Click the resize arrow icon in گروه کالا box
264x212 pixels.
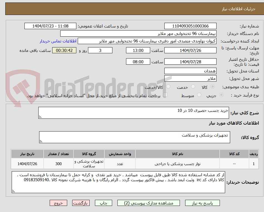[41, 141]
